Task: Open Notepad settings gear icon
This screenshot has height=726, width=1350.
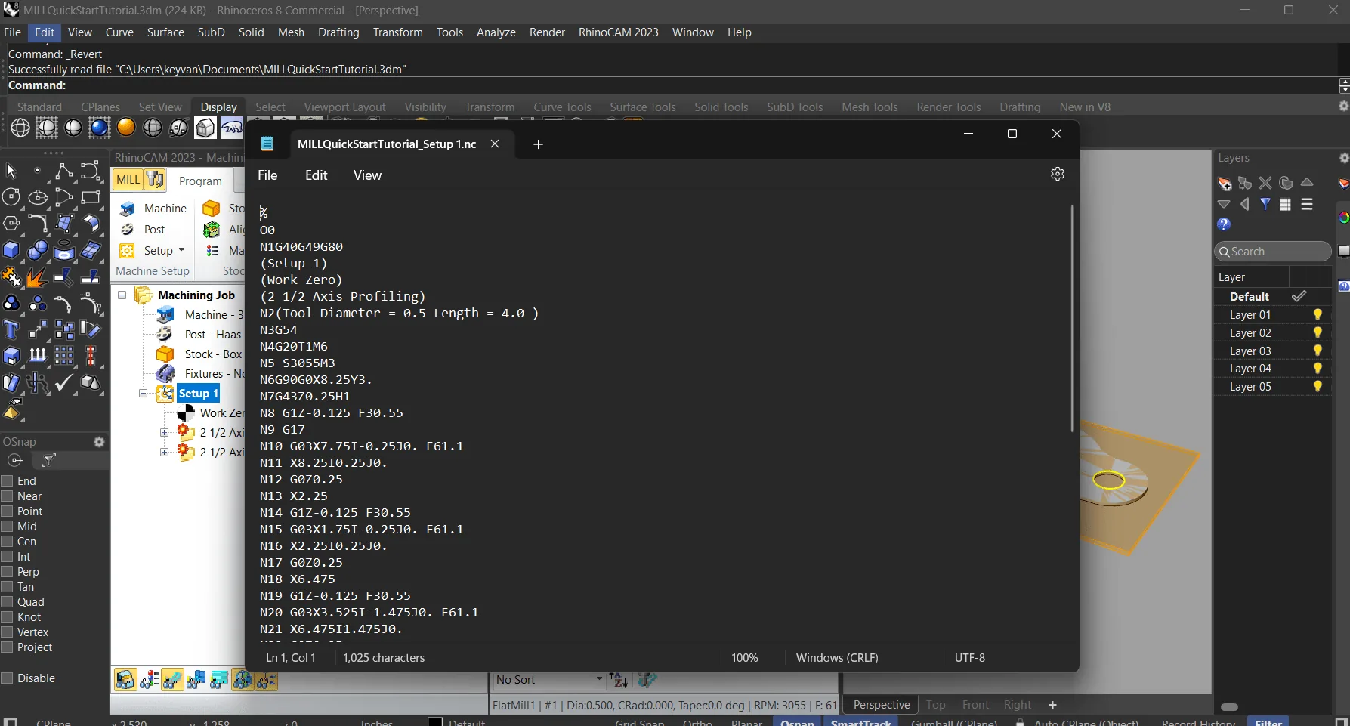Action: click(1058, 174)
